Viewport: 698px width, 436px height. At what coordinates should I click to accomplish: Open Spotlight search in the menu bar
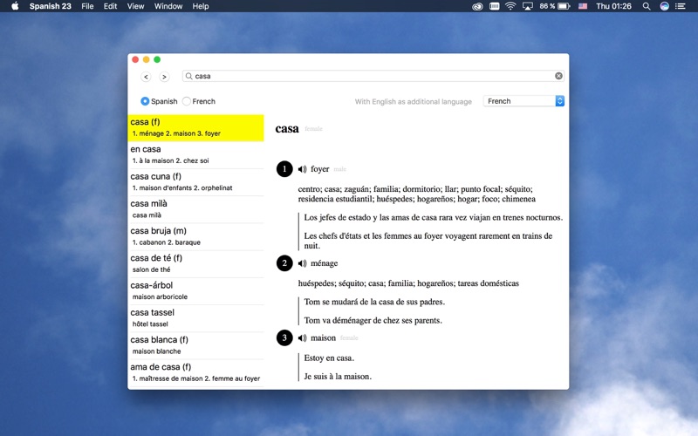647,6
